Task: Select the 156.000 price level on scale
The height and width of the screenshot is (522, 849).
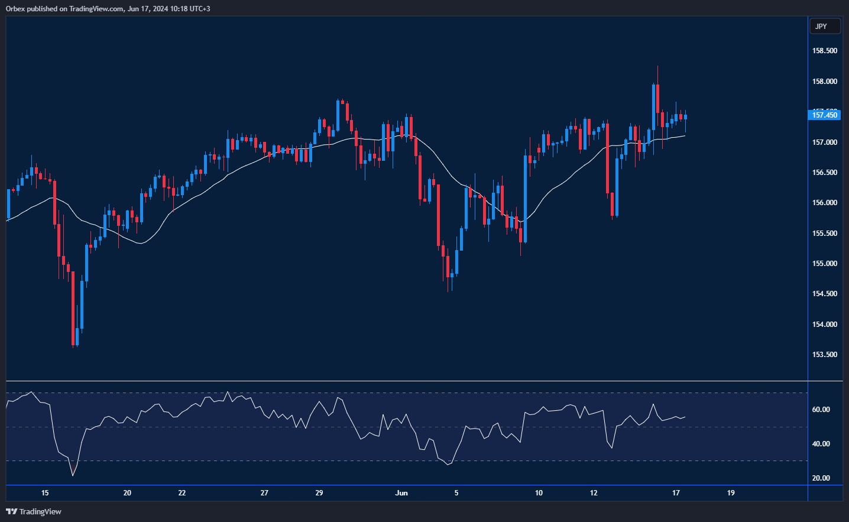Action: tap(824, 203)
